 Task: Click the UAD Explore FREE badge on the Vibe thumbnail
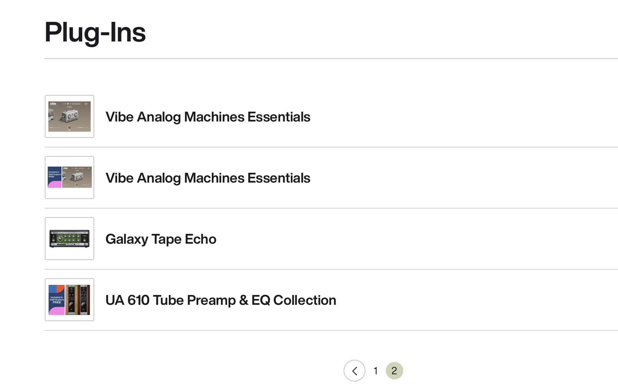click(55, 177)
